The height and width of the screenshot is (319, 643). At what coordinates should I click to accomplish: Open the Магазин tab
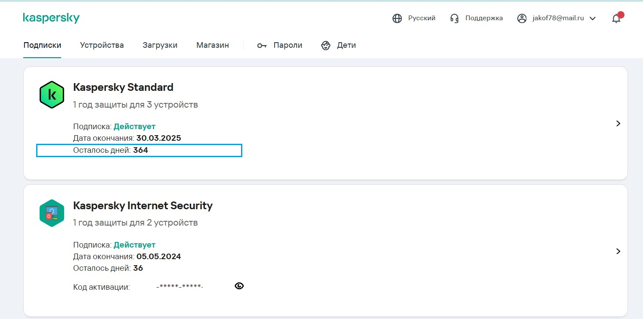(x=213, y=45)
